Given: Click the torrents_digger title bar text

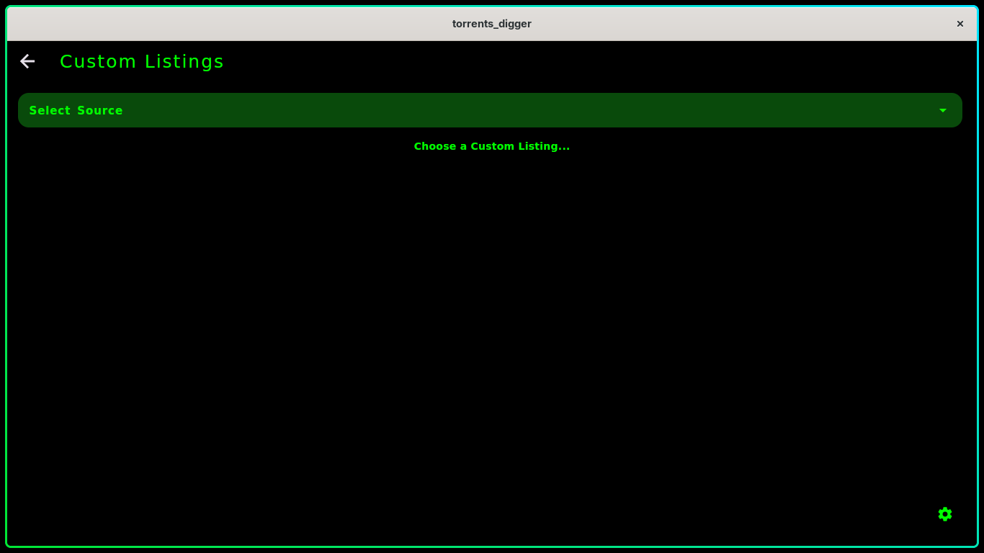Looking at the screenshot, I should (492, 24).
